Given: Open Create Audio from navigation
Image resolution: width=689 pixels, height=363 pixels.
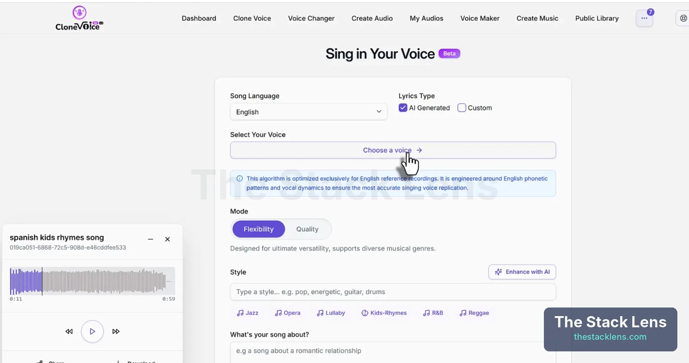Looking at the screenshot, I should pos(372,18).
